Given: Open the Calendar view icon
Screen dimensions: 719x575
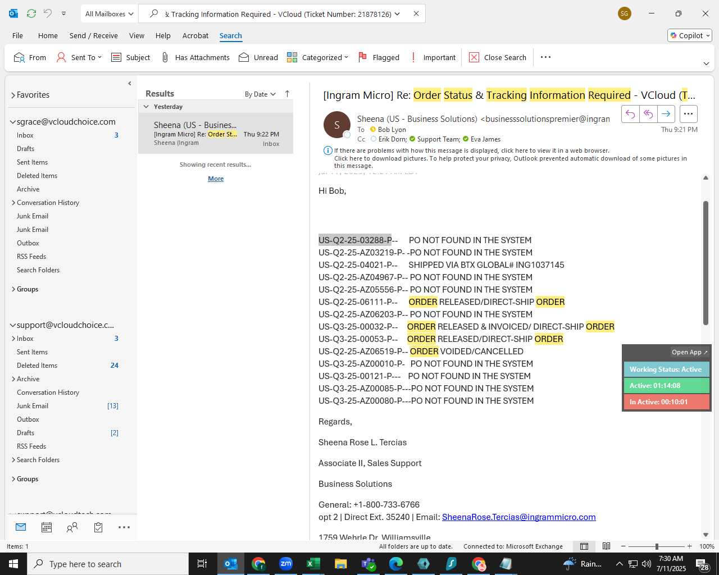Looking at the screenshot, I should click(x=47, y=527).
